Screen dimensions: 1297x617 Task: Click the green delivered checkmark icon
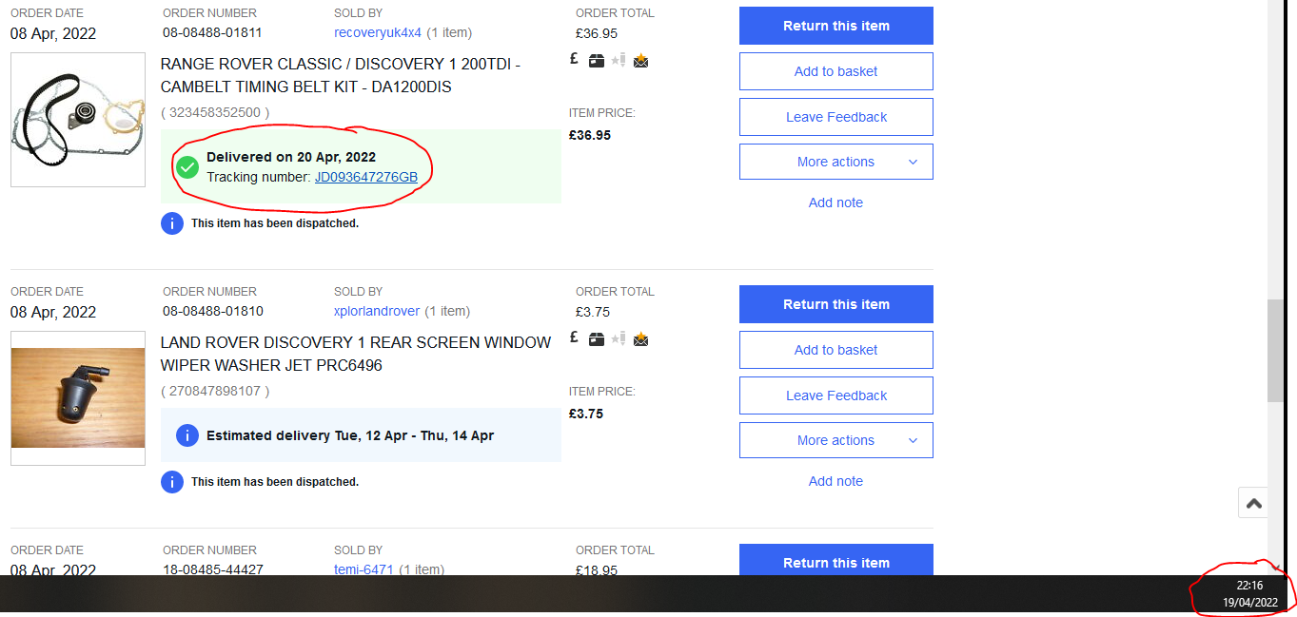pos(188,167)
